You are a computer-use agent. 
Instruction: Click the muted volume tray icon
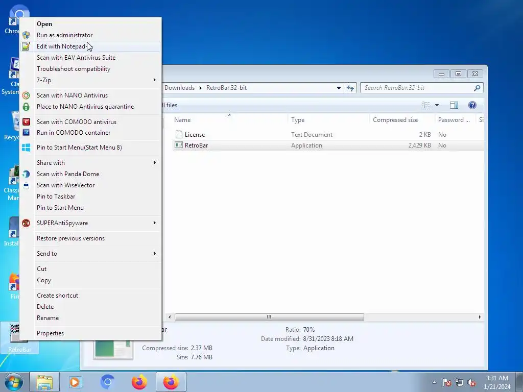pyautogui.click(x=471, y=383)
